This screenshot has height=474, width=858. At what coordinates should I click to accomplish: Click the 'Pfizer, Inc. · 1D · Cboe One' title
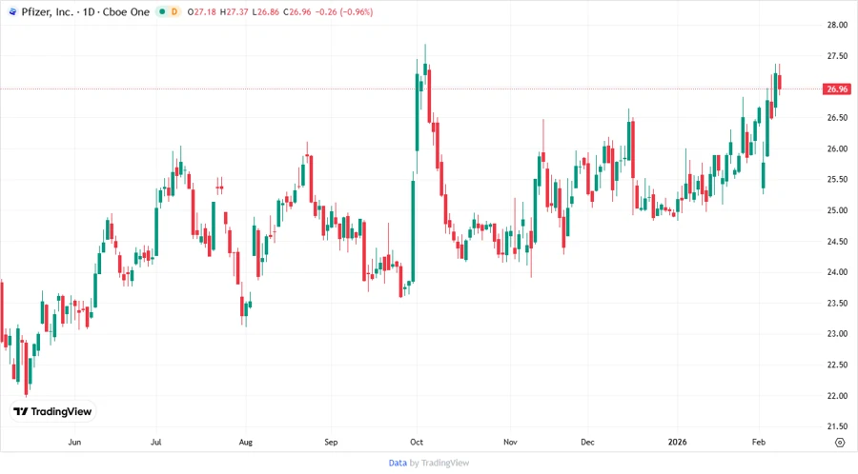(x=86, y=11)
